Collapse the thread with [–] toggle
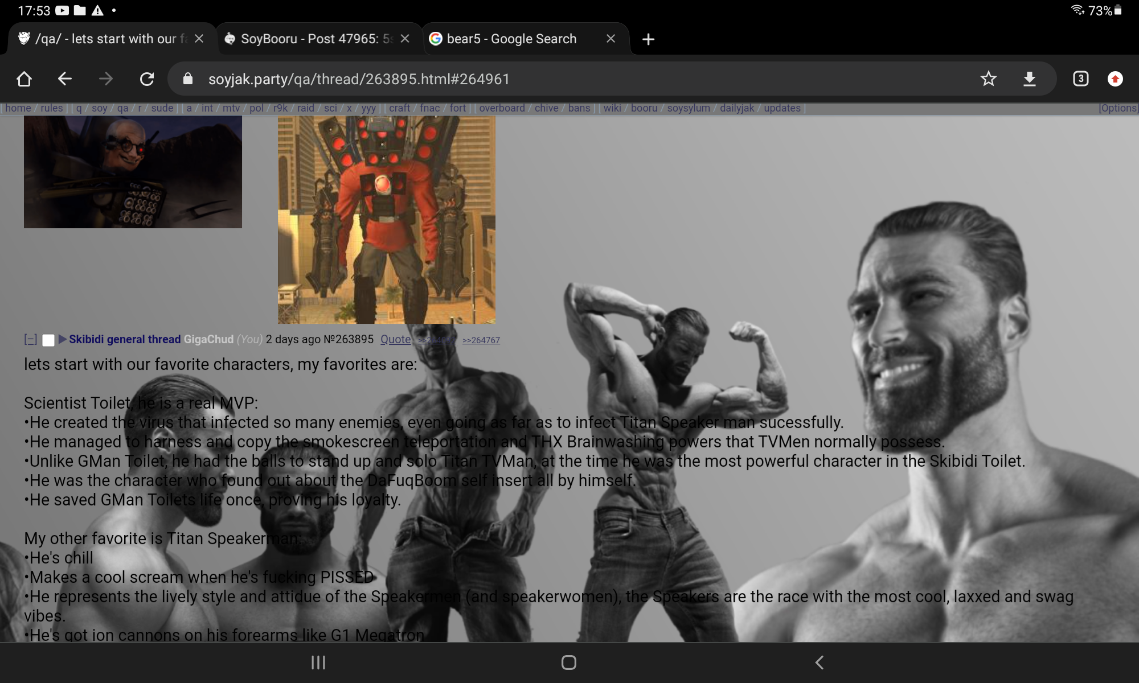The image size is (1139, 683). 31,340
